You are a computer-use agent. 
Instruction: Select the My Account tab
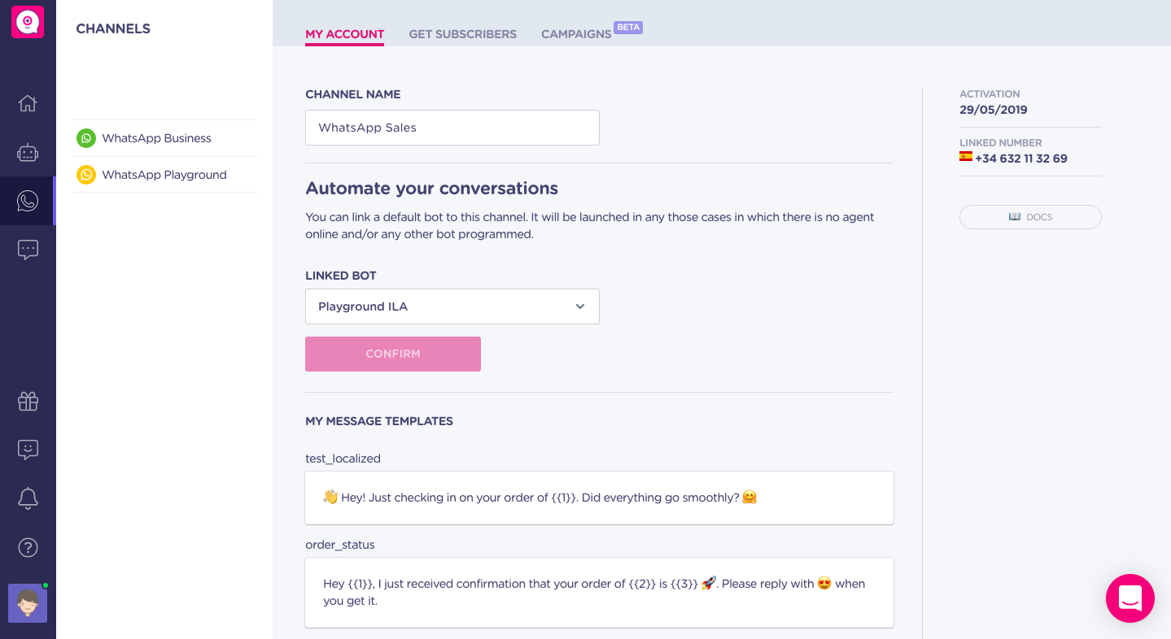[344, 34]
